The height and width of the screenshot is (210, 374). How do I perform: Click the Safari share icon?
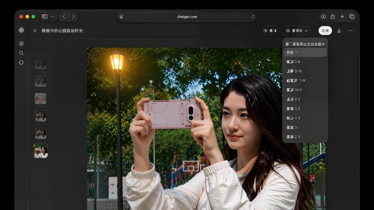[333, 16]
